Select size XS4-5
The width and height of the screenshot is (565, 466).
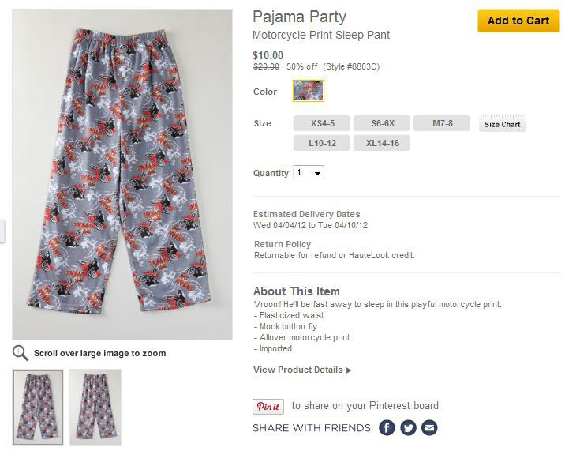322,123
